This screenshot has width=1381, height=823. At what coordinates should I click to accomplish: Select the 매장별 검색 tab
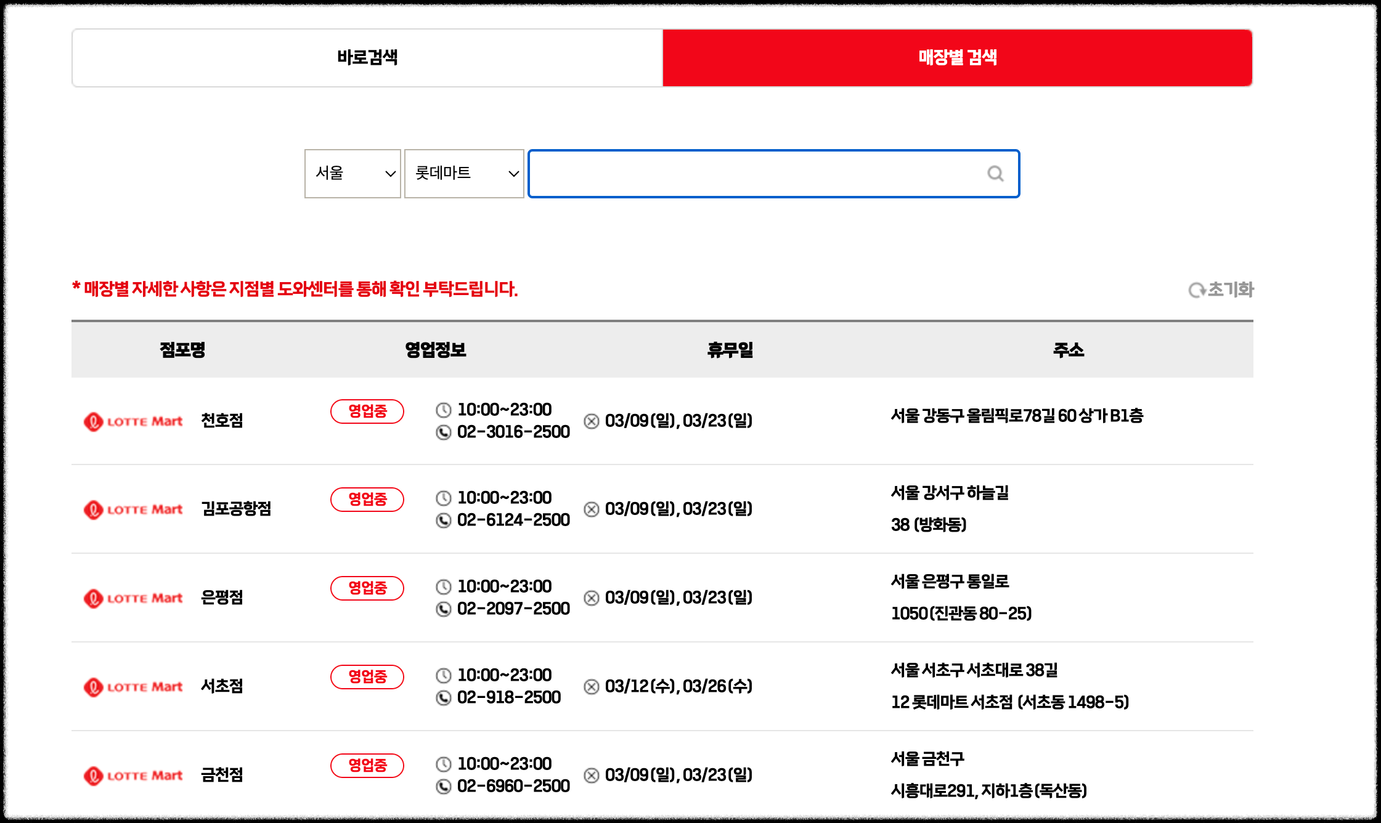[x=957, y=58]
